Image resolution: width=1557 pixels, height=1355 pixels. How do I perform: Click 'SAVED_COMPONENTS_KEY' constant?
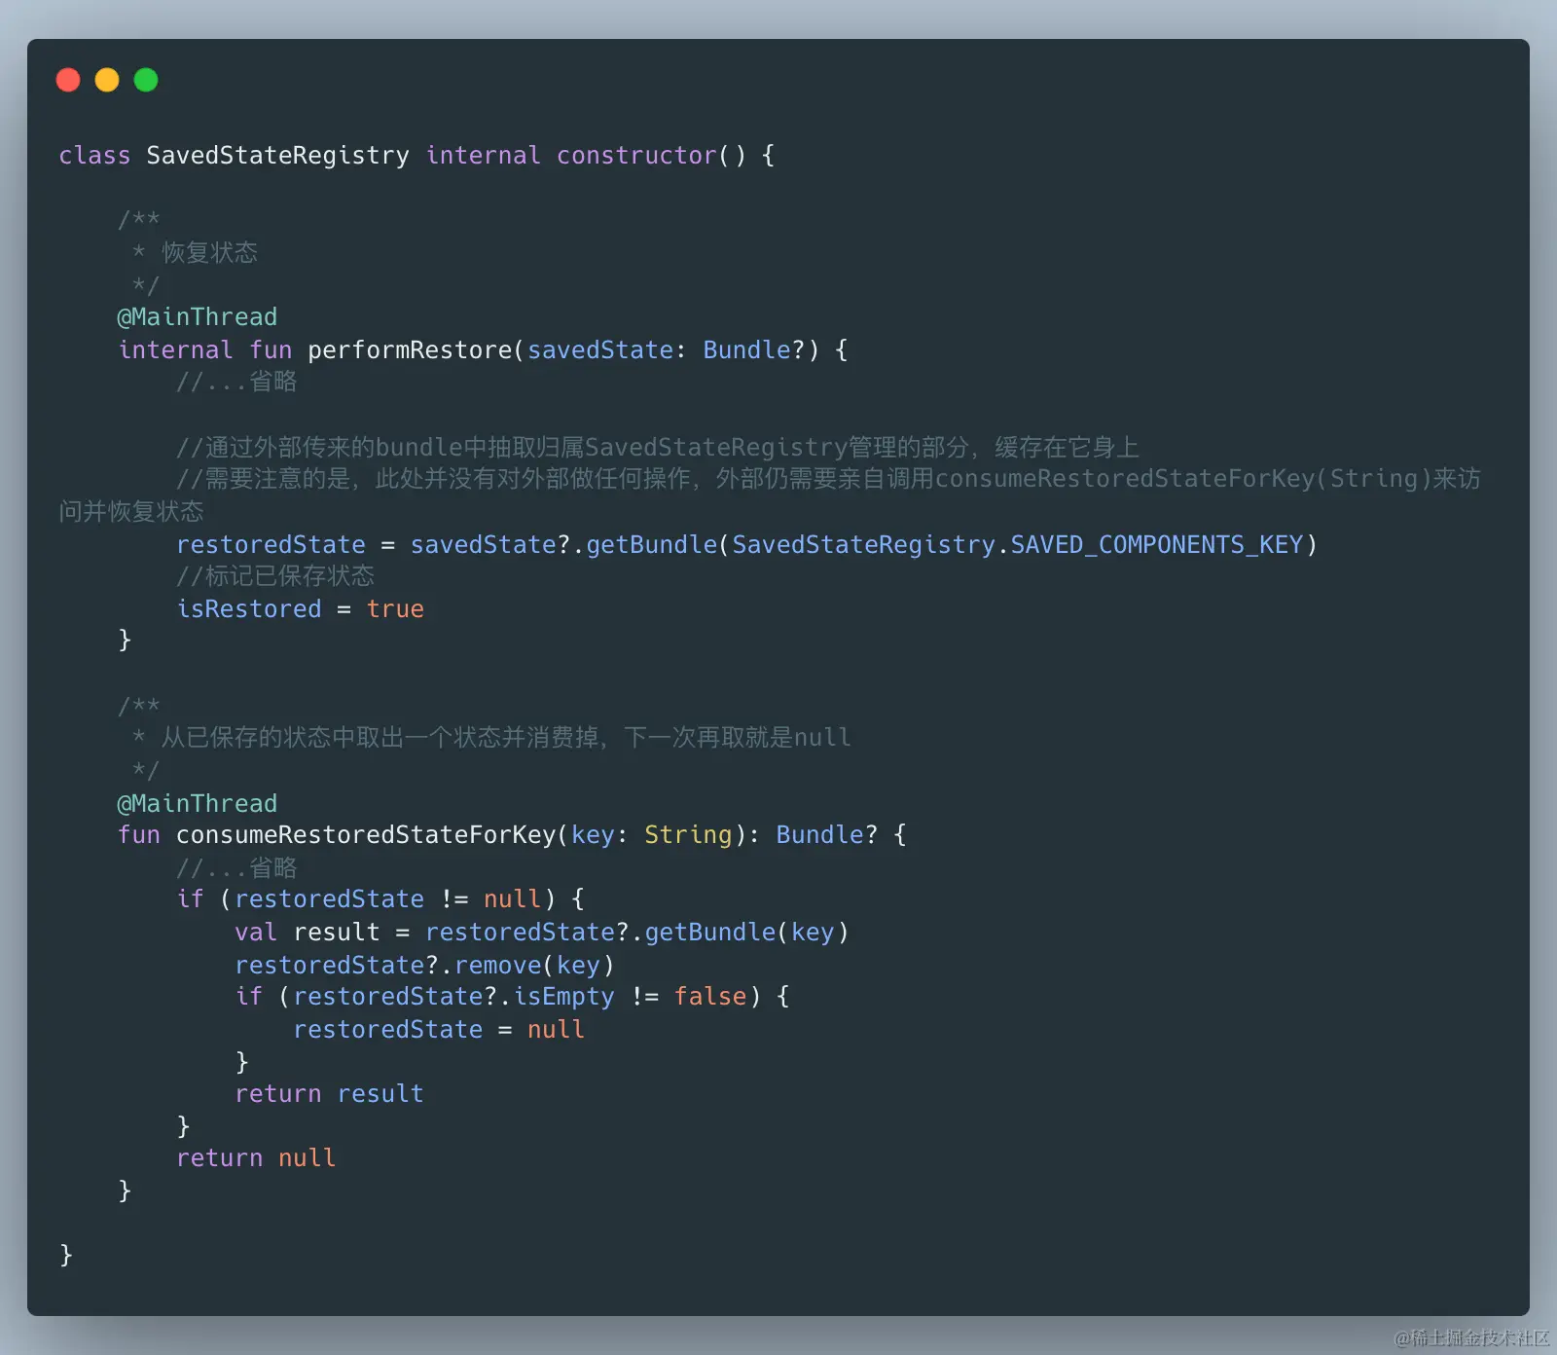[x=1157, y=545]
